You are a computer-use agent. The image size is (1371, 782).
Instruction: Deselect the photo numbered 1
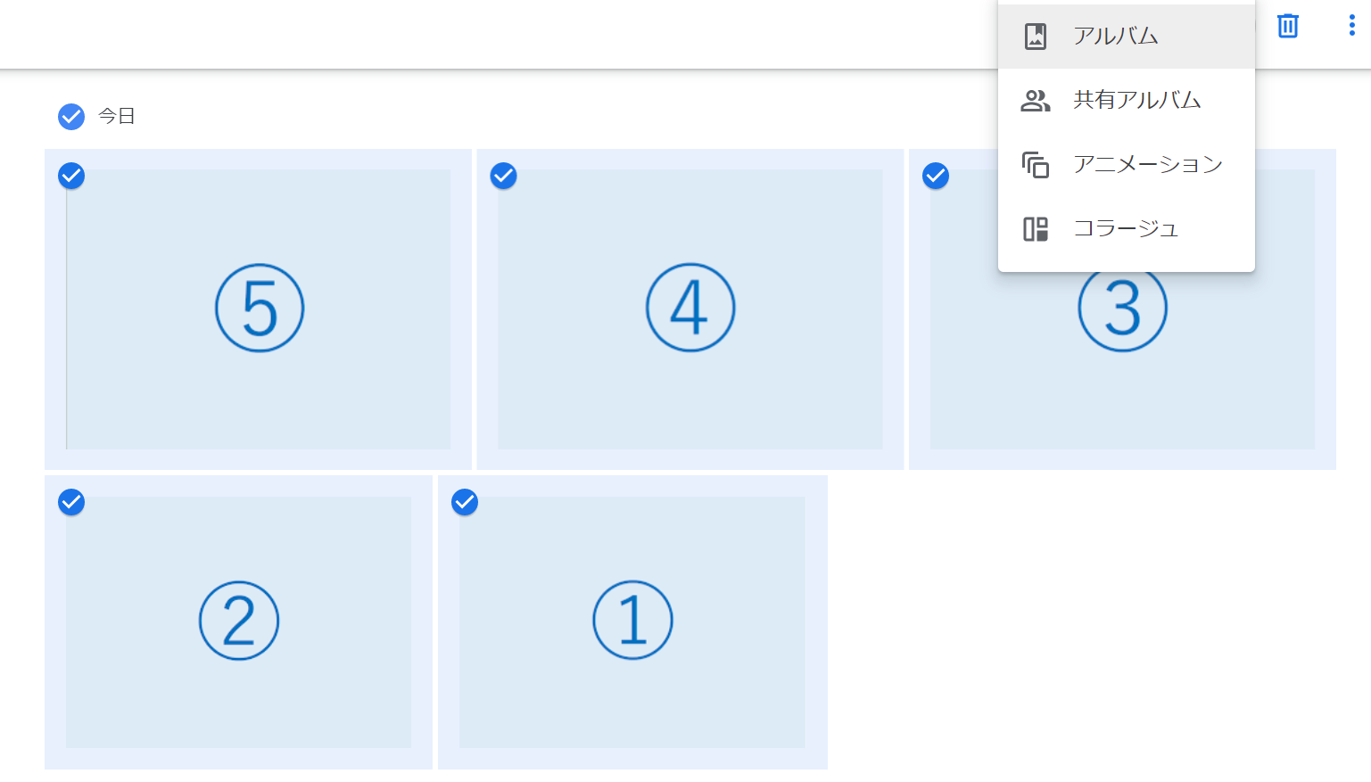point(465,503)
